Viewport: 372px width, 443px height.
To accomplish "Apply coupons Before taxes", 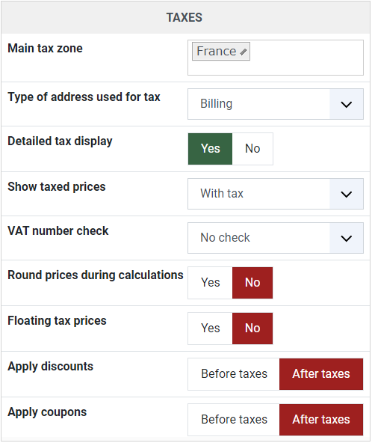I will [x=234, y=420].
